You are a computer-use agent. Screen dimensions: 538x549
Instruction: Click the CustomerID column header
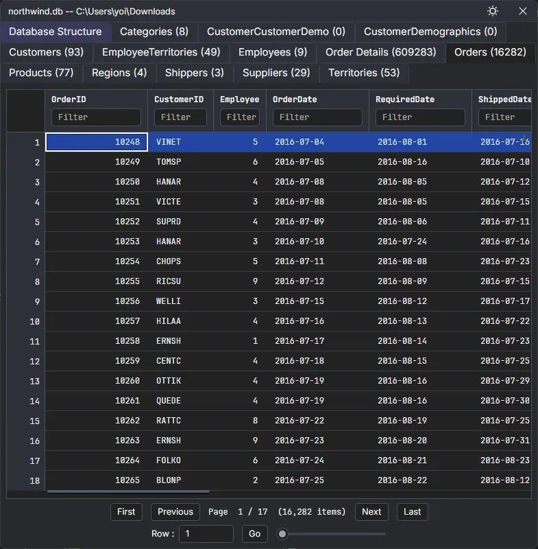tap(179, 100)
